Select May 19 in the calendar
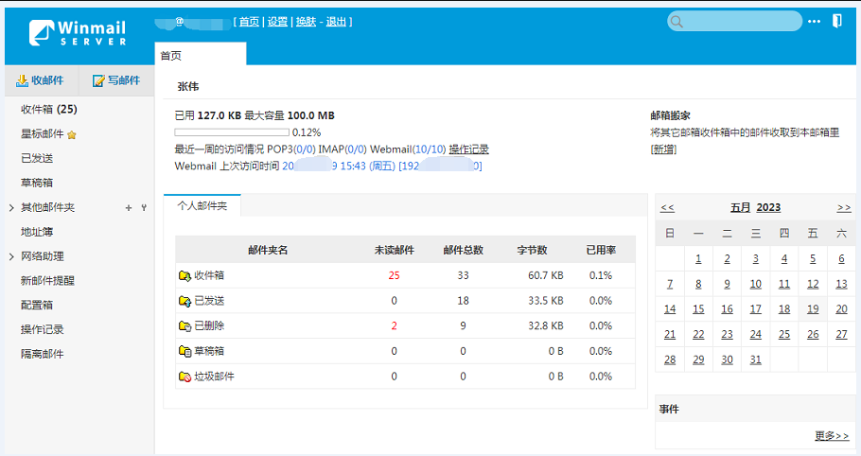 (x=813, y=308)
